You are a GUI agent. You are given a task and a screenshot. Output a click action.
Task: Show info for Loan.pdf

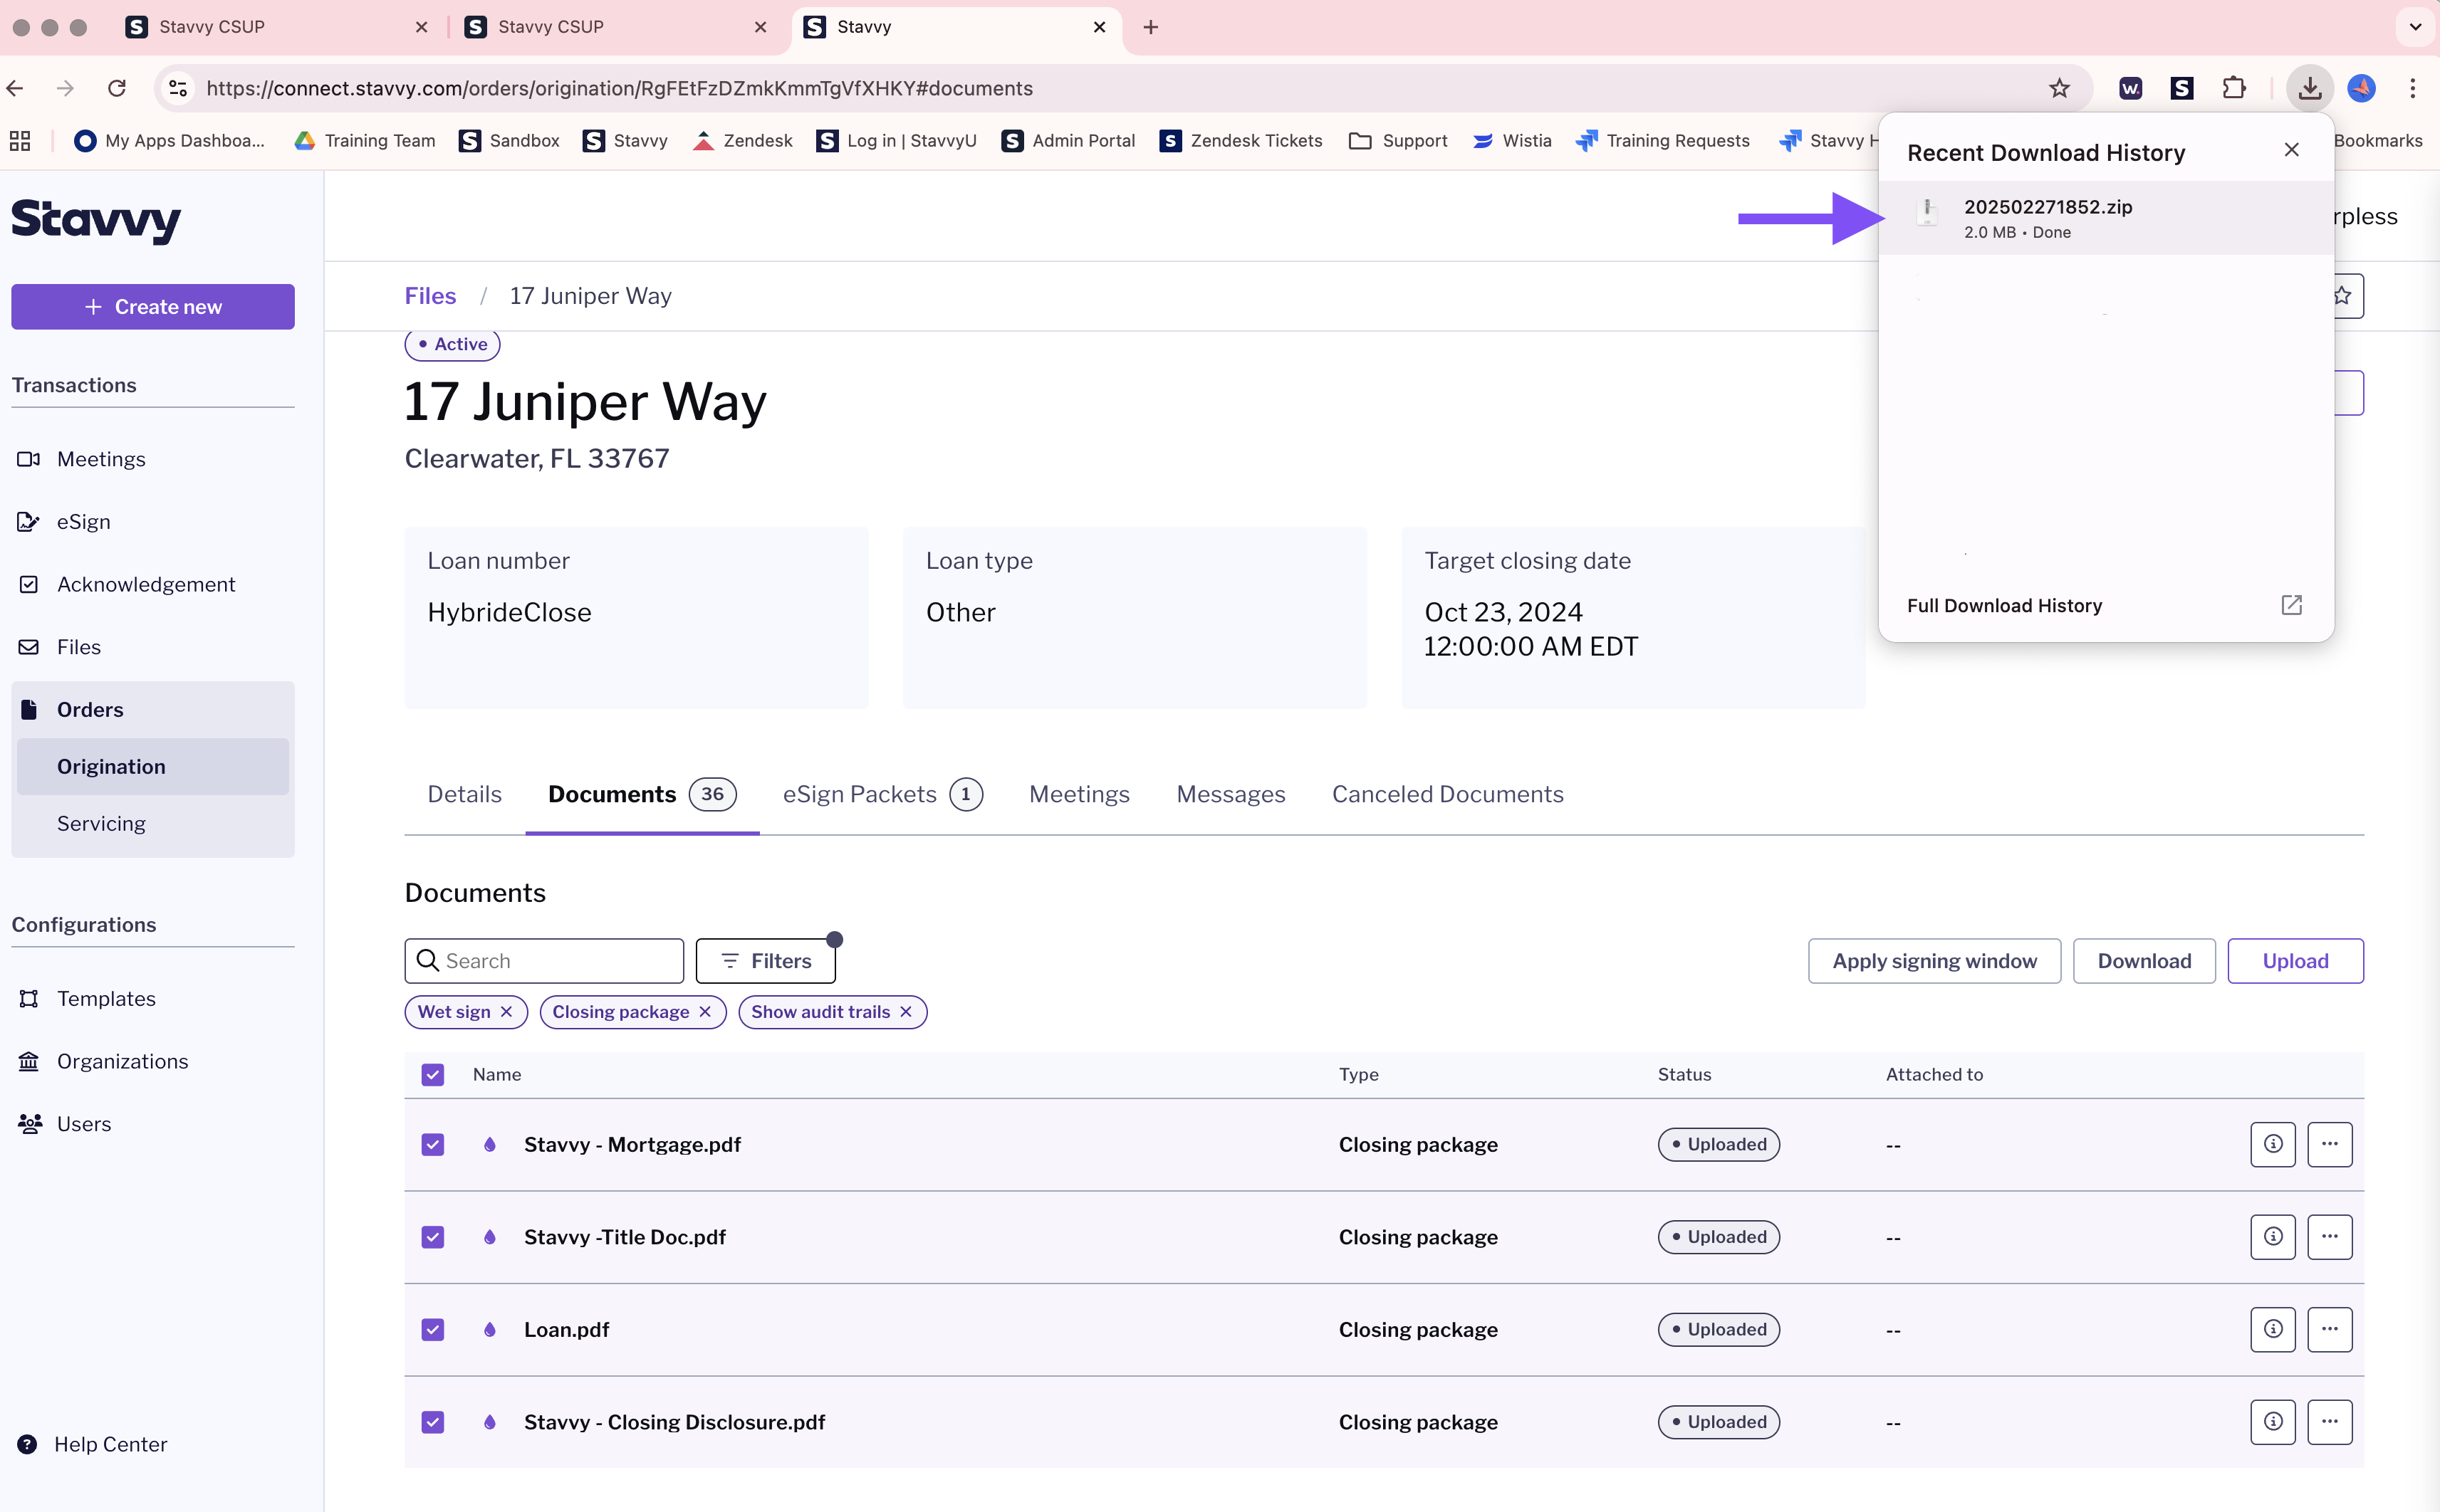2273,1329
